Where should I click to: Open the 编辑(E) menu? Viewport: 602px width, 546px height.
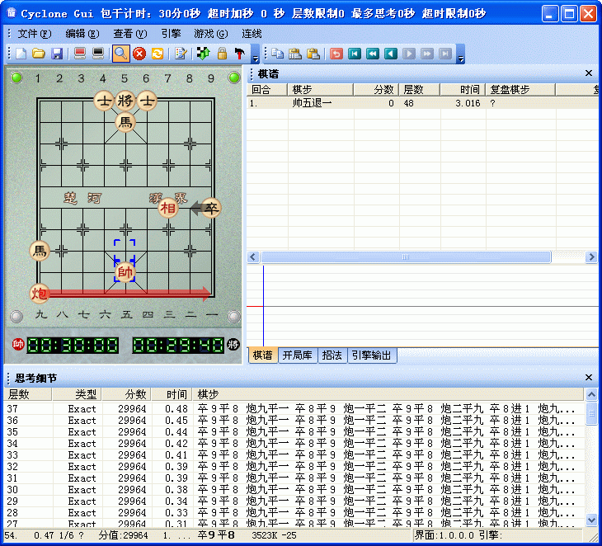pyautogui.click(x=82, y=34)
